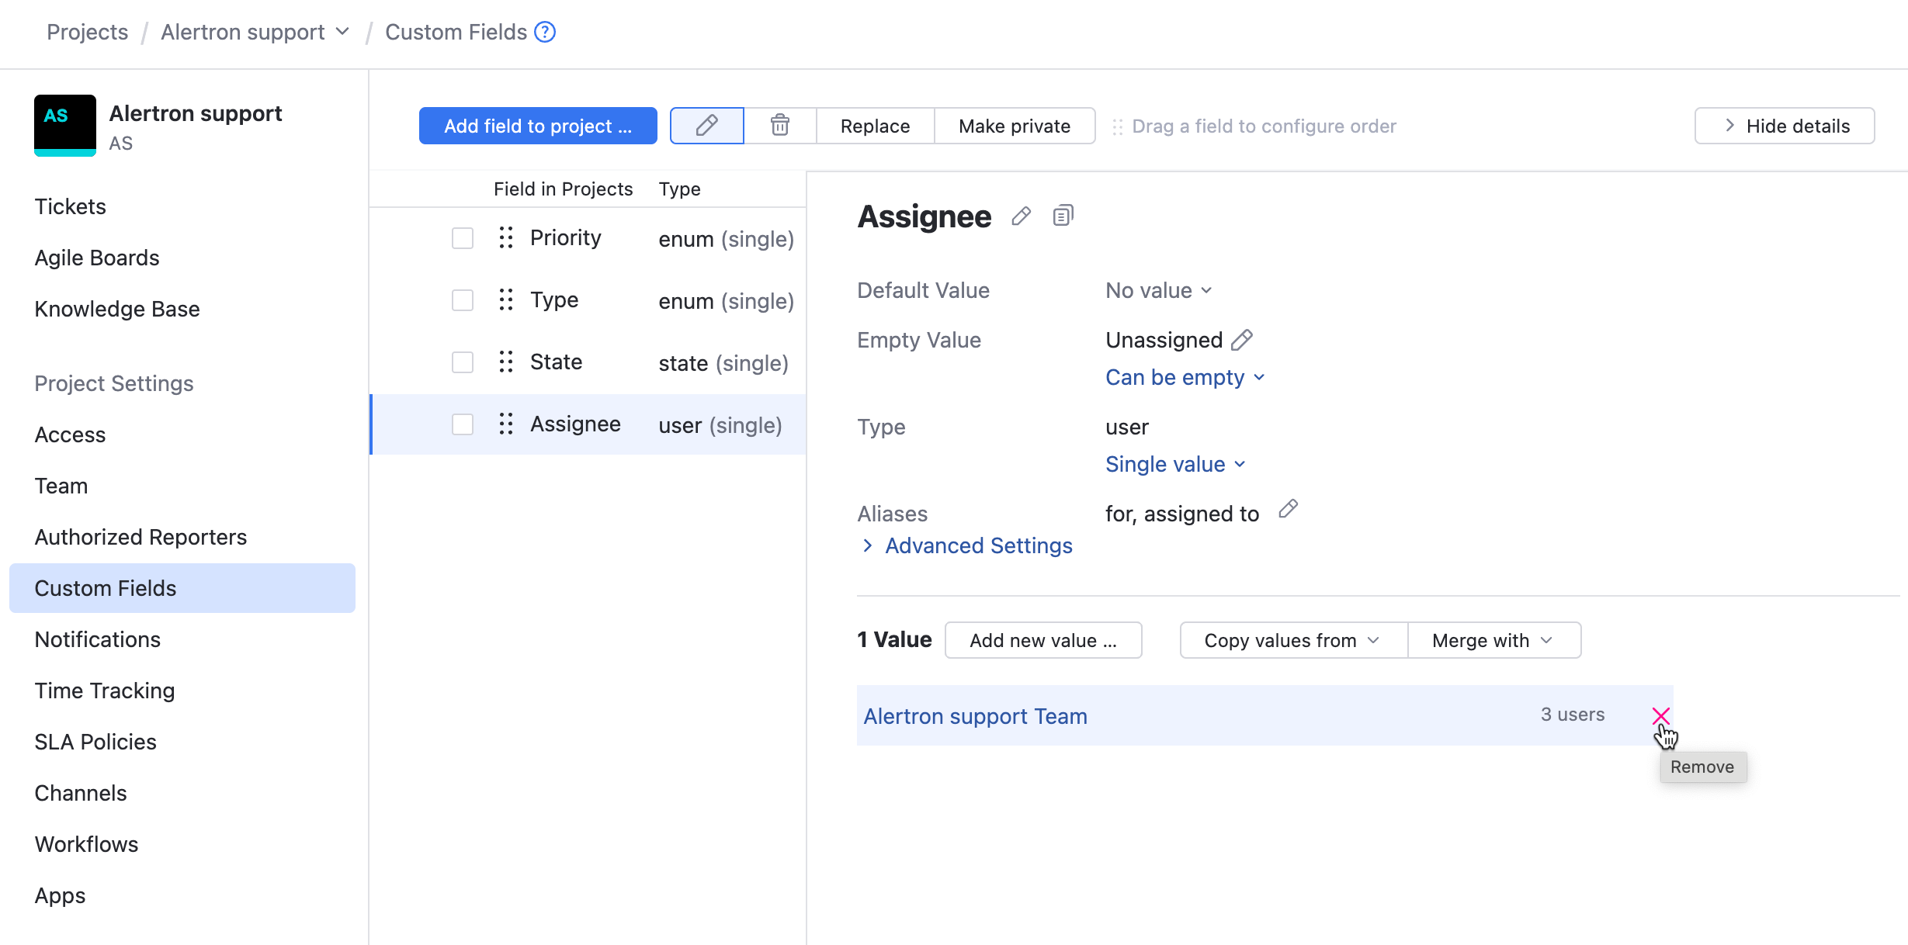This screenshot has height=945, width=1908.
Task: Open the No value default dropdown
Action: coord(1157,289)
